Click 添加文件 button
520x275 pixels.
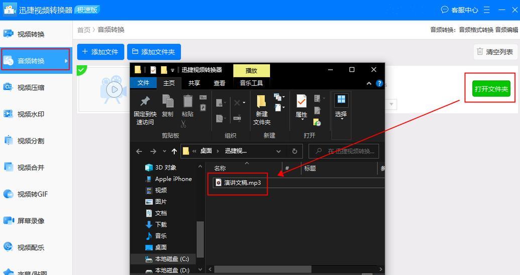coord(100,52)
